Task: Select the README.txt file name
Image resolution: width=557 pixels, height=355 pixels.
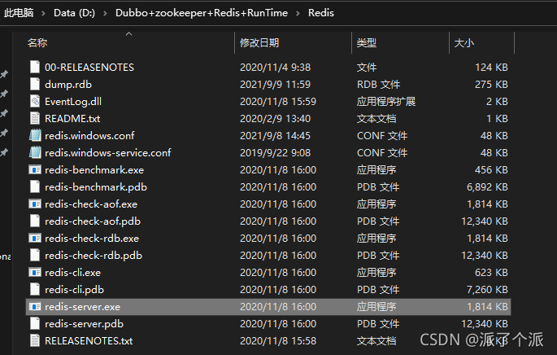Action: (72, 118)
